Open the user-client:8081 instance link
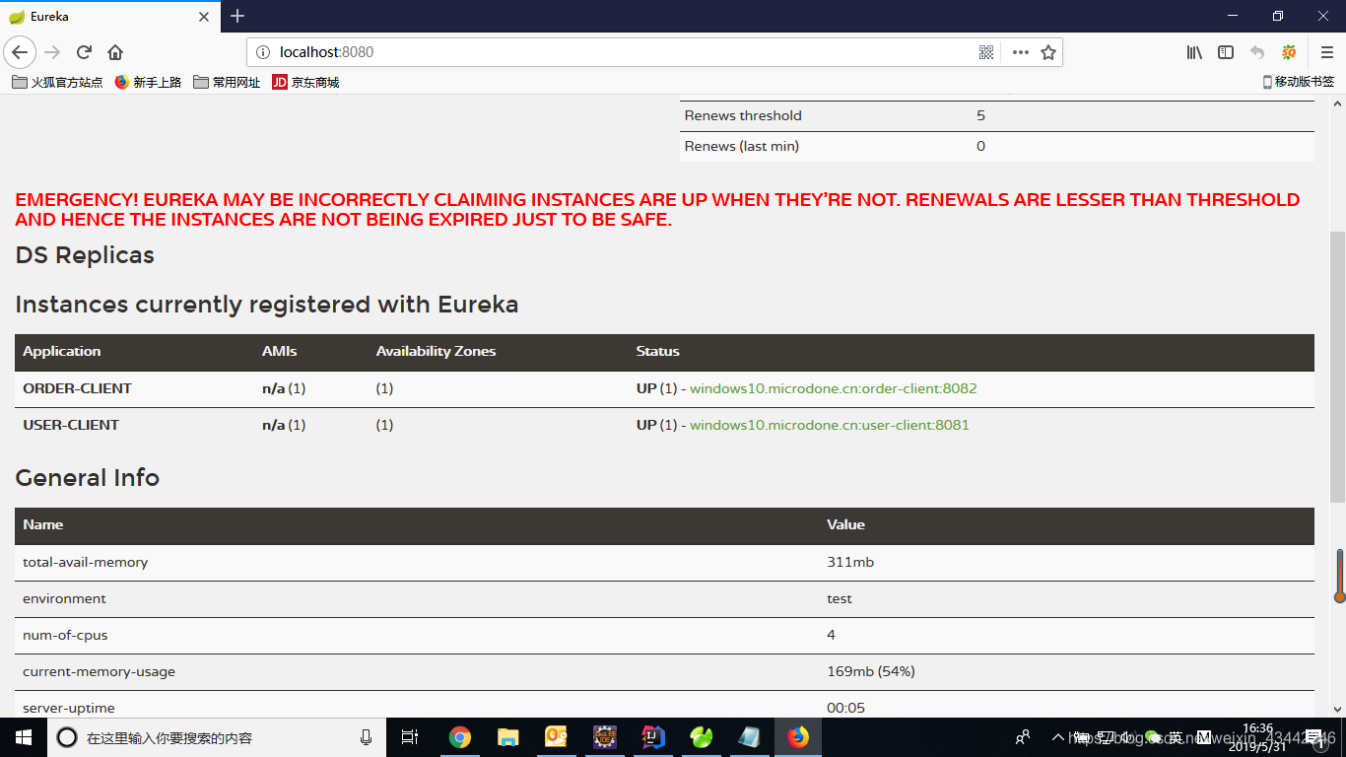Image resolution: width=1346 pixels, height=757 pixels. [830, 425]
